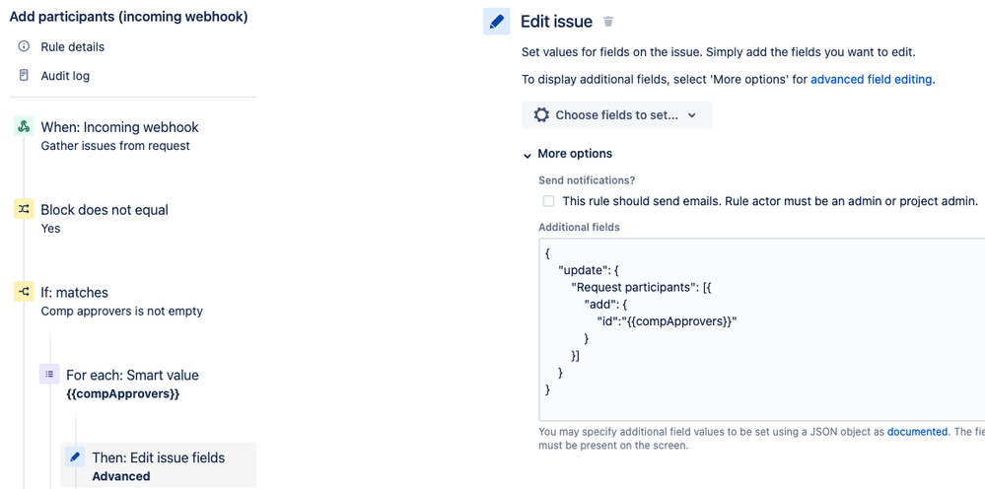Click the If matches branch icon

pyautogui.click(x=24, y=292)
